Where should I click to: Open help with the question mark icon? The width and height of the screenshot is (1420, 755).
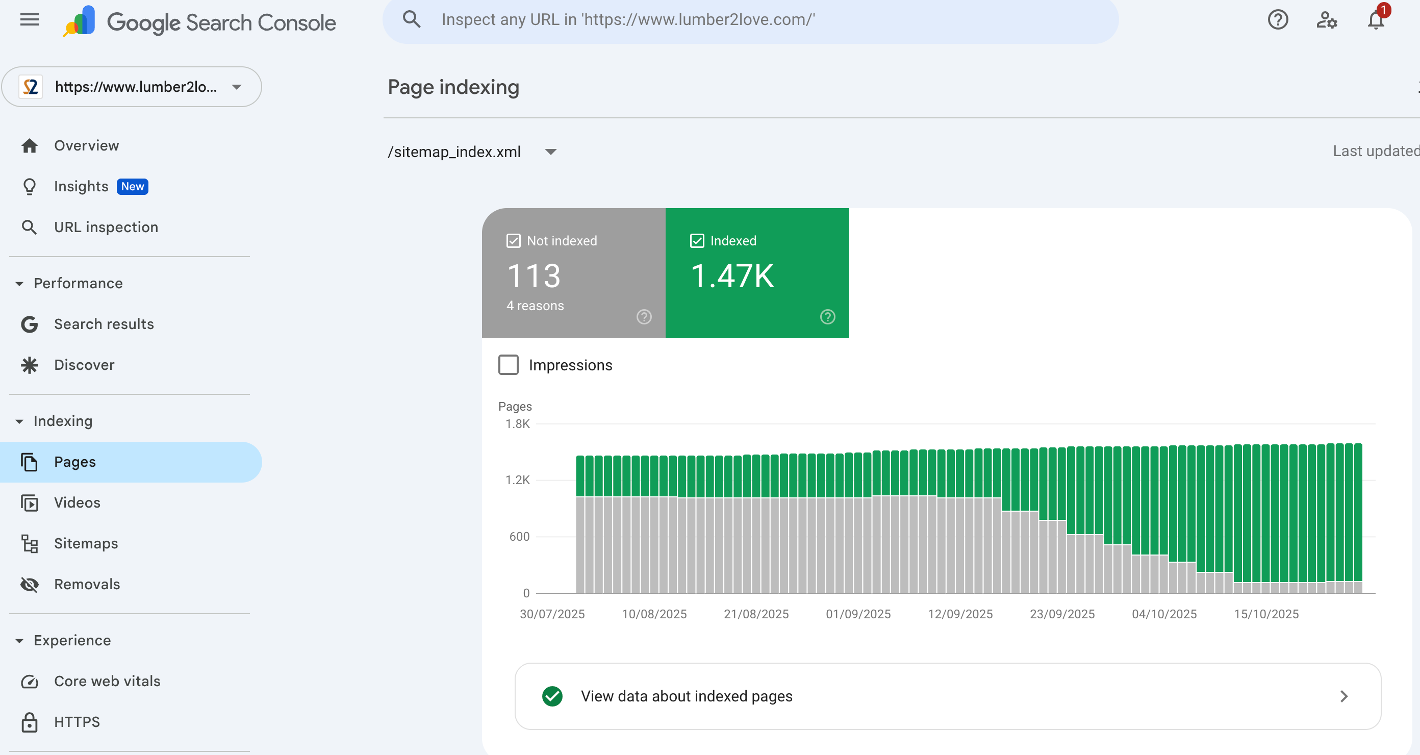1278,20
